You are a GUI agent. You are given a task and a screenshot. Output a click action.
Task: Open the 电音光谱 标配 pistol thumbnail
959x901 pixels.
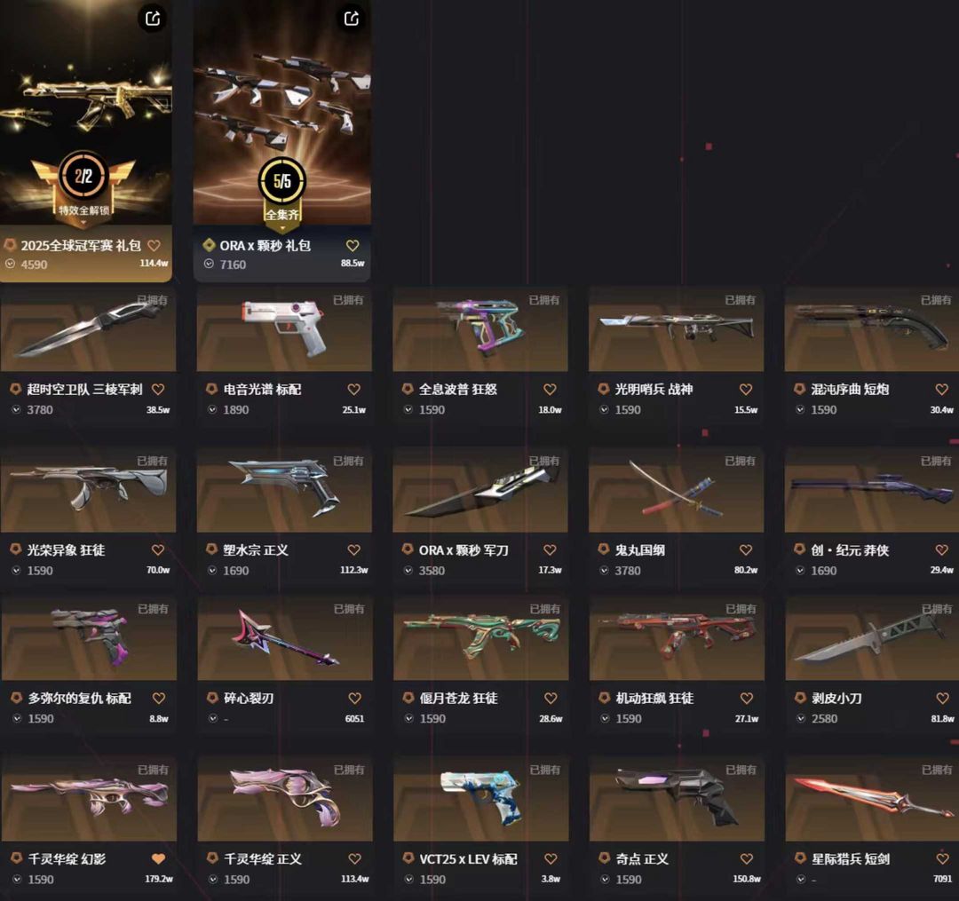(x=284, y=329)
